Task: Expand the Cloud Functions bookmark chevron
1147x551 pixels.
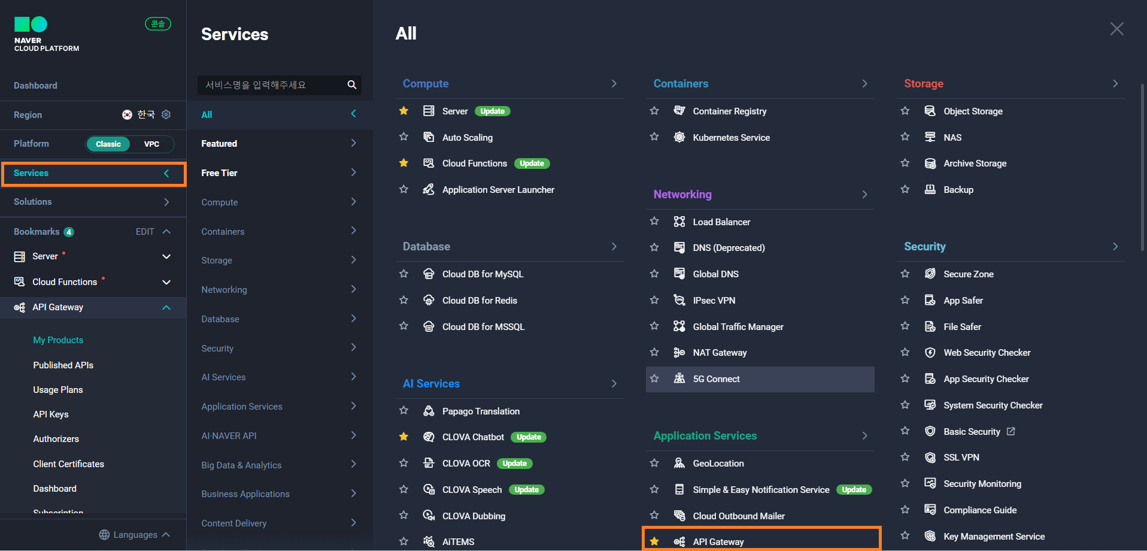Action: click(x=166, y=282)
